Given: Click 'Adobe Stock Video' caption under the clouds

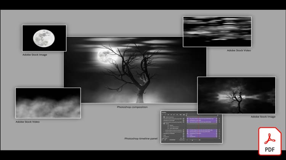Looking at the screenshot, I should [x=239, y=51].
